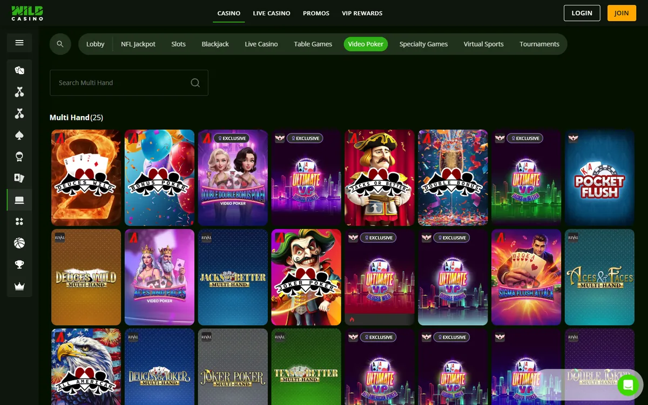Open the Aces & Faces Multi-Hand tile
This screenshot has width=648, height=405.
point(599,277)
